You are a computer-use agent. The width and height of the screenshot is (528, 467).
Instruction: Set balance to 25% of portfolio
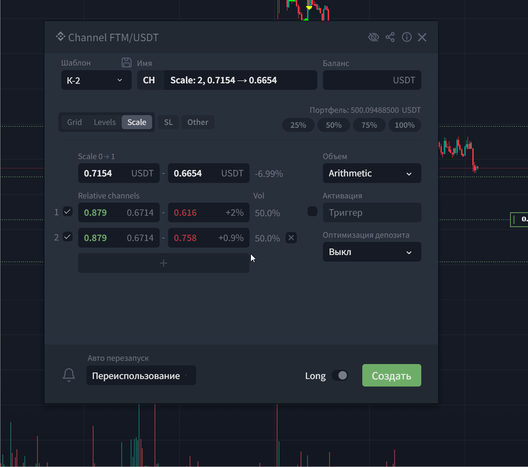(x=298, y=125)
